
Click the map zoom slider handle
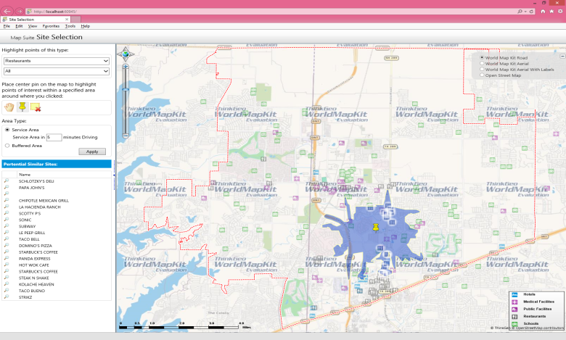(x=126, y=89)
